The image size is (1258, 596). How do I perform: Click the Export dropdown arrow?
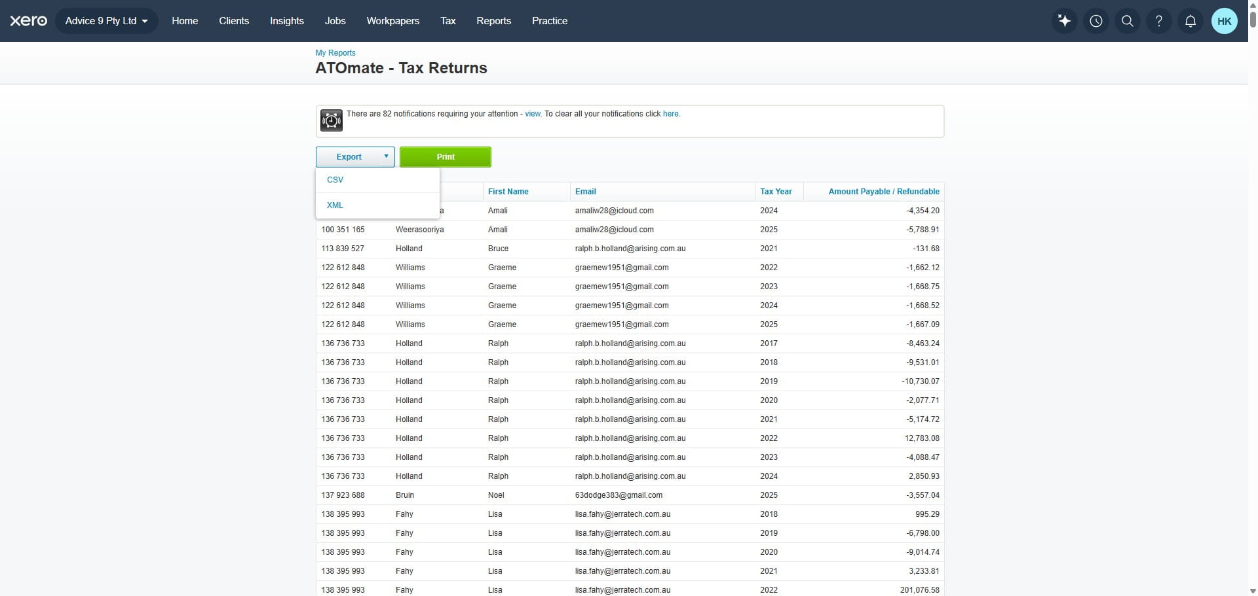coord(386,156)
